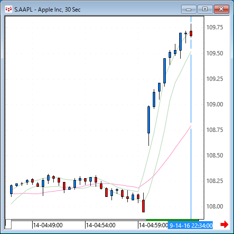The image size is (234, 234).
Task: Click the 109.75 price scale label
Action: (215, 27)
